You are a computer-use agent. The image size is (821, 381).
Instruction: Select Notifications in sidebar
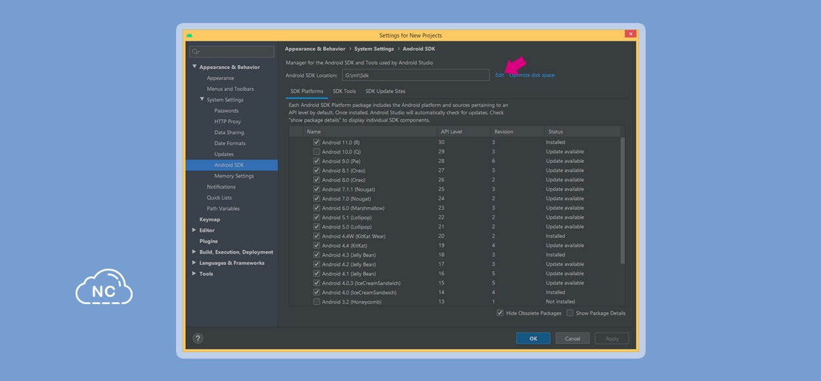pos(221,187)
